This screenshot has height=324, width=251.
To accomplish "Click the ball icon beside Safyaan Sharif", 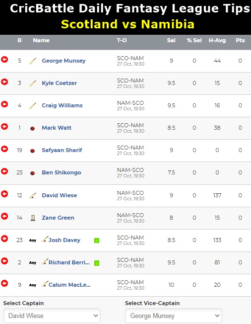I will [x=32, y=151].
